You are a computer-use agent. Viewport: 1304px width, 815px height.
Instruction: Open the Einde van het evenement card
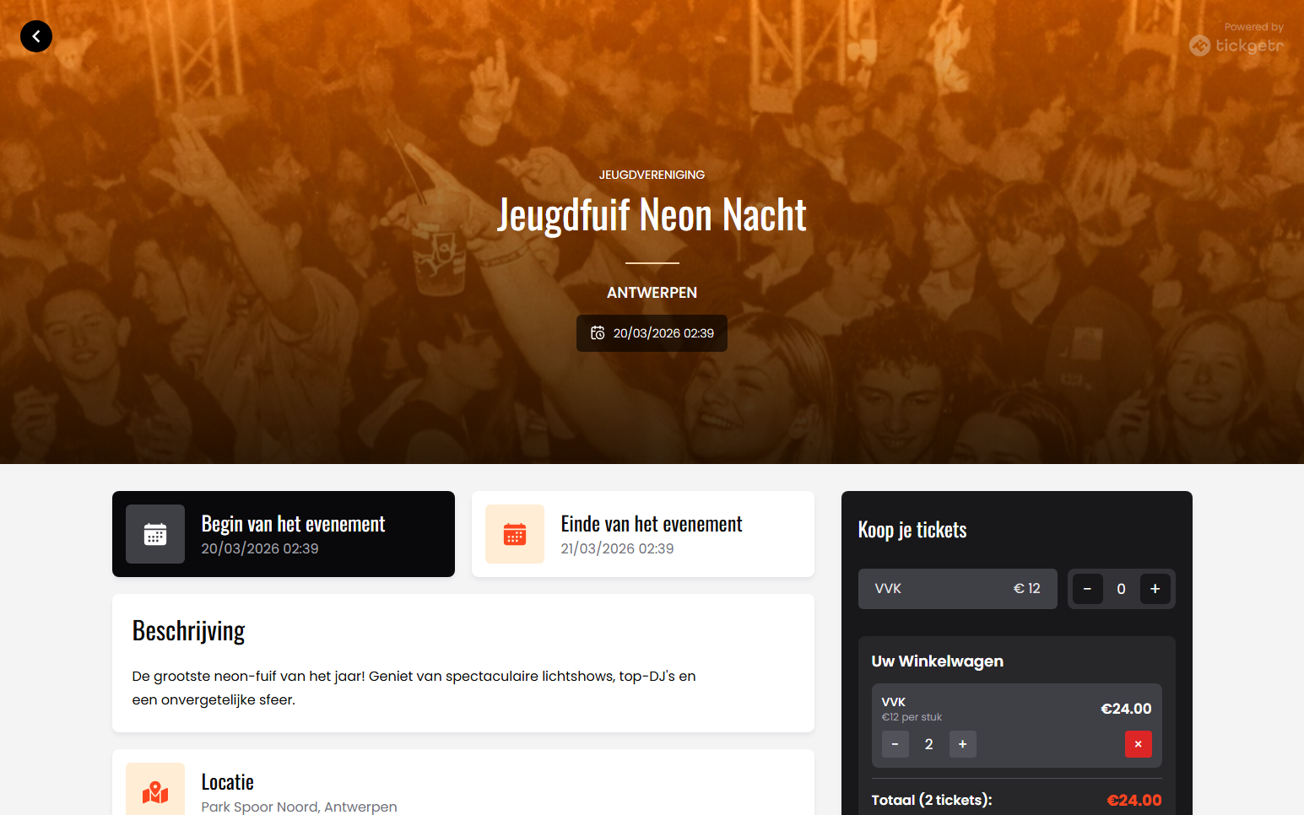(x=643, y=534)
